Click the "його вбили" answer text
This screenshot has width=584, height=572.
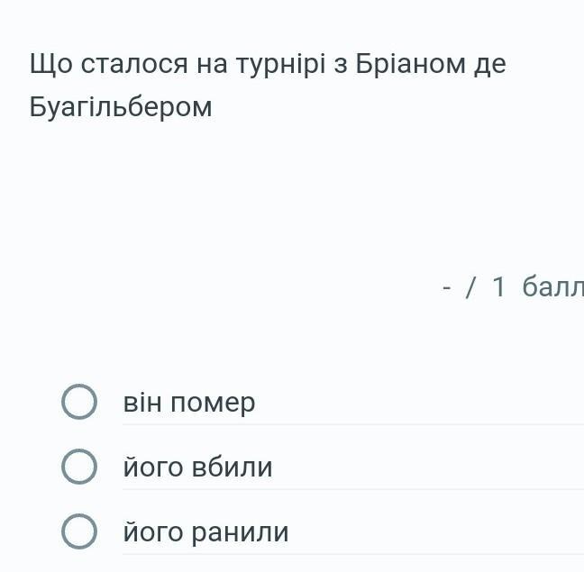coord(197,468)
